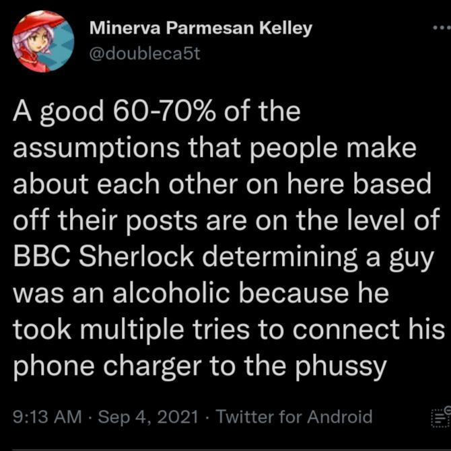Screen dimensions: 451x451
Task: Click the @doubleca5t handle
Action: pyautogui.click(x=145, y=54)
